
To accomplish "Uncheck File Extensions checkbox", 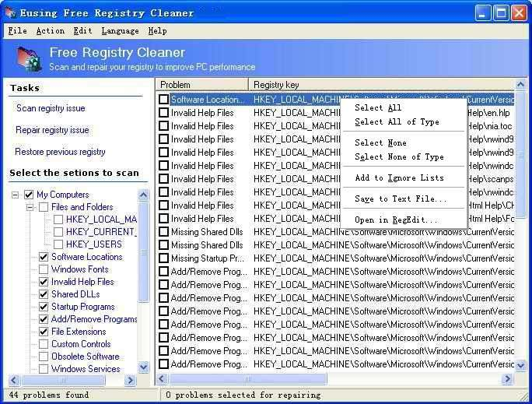I will click(x=44, y=332).
